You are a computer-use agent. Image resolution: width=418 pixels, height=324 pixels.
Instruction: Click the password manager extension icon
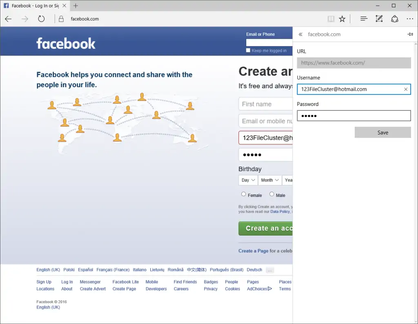(395, 19)
